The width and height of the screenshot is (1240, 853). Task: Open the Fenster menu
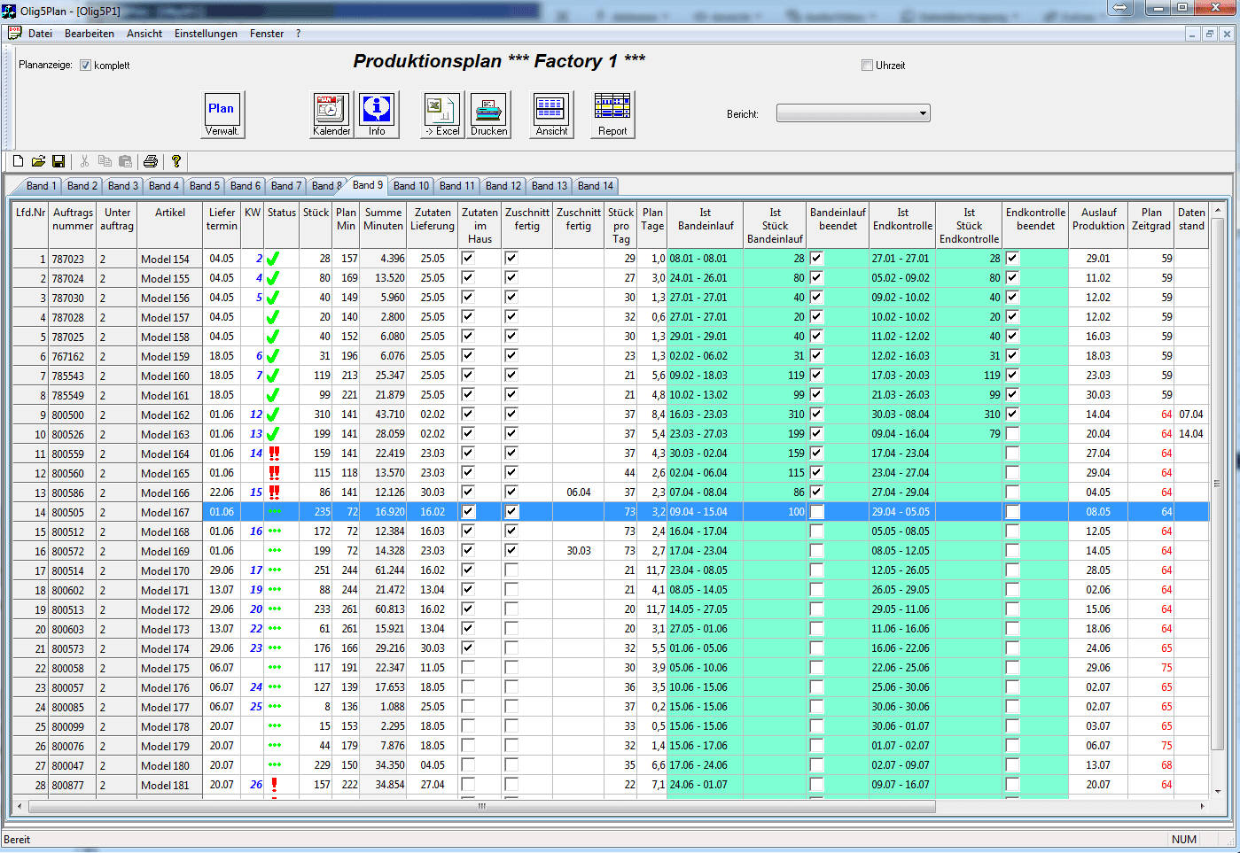(267, 34)
